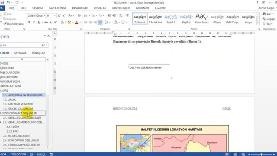Center the paragraph text
The width and height of the screenshot is (277, 156).
pos(90,22)
